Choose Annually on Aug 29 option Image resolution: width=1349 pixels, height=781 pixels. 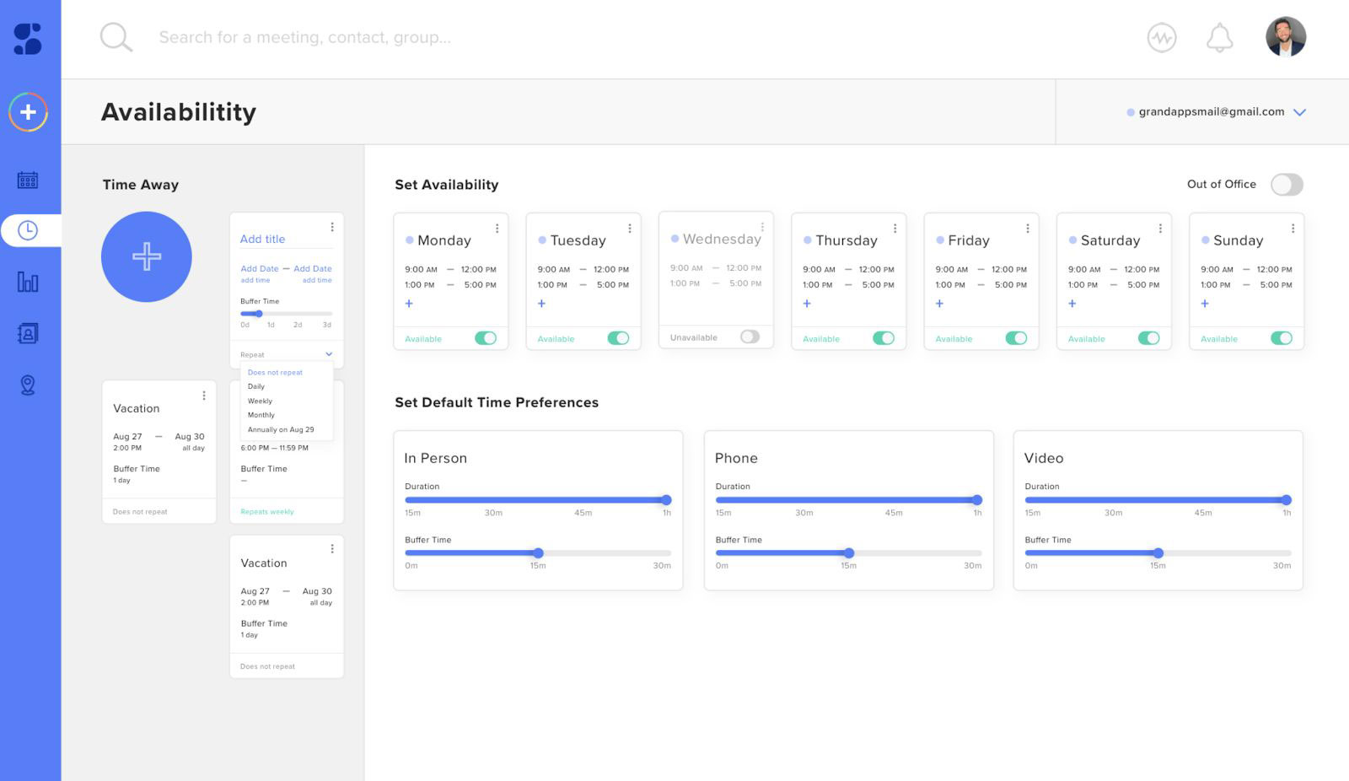pyautogui.click(x=281, y=429)
